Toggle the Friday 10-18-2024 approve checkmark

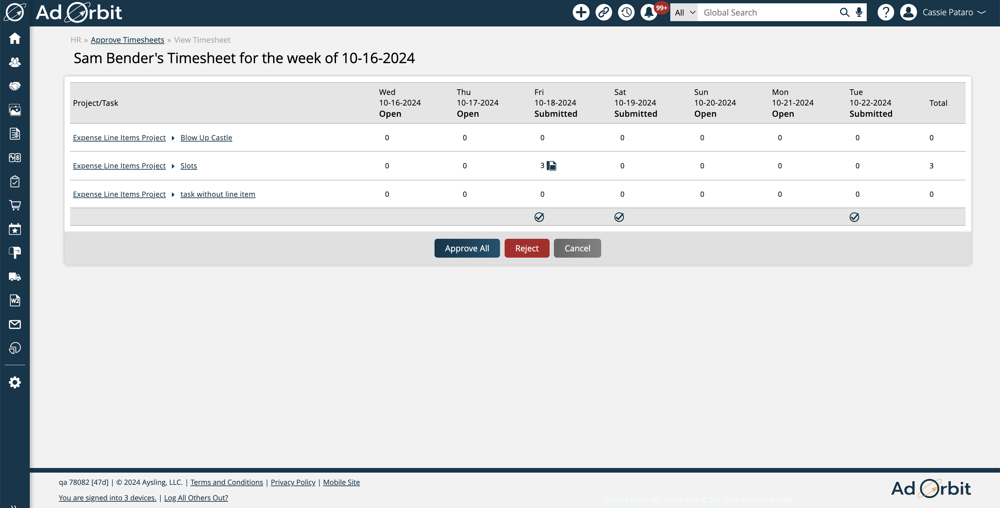539,217
